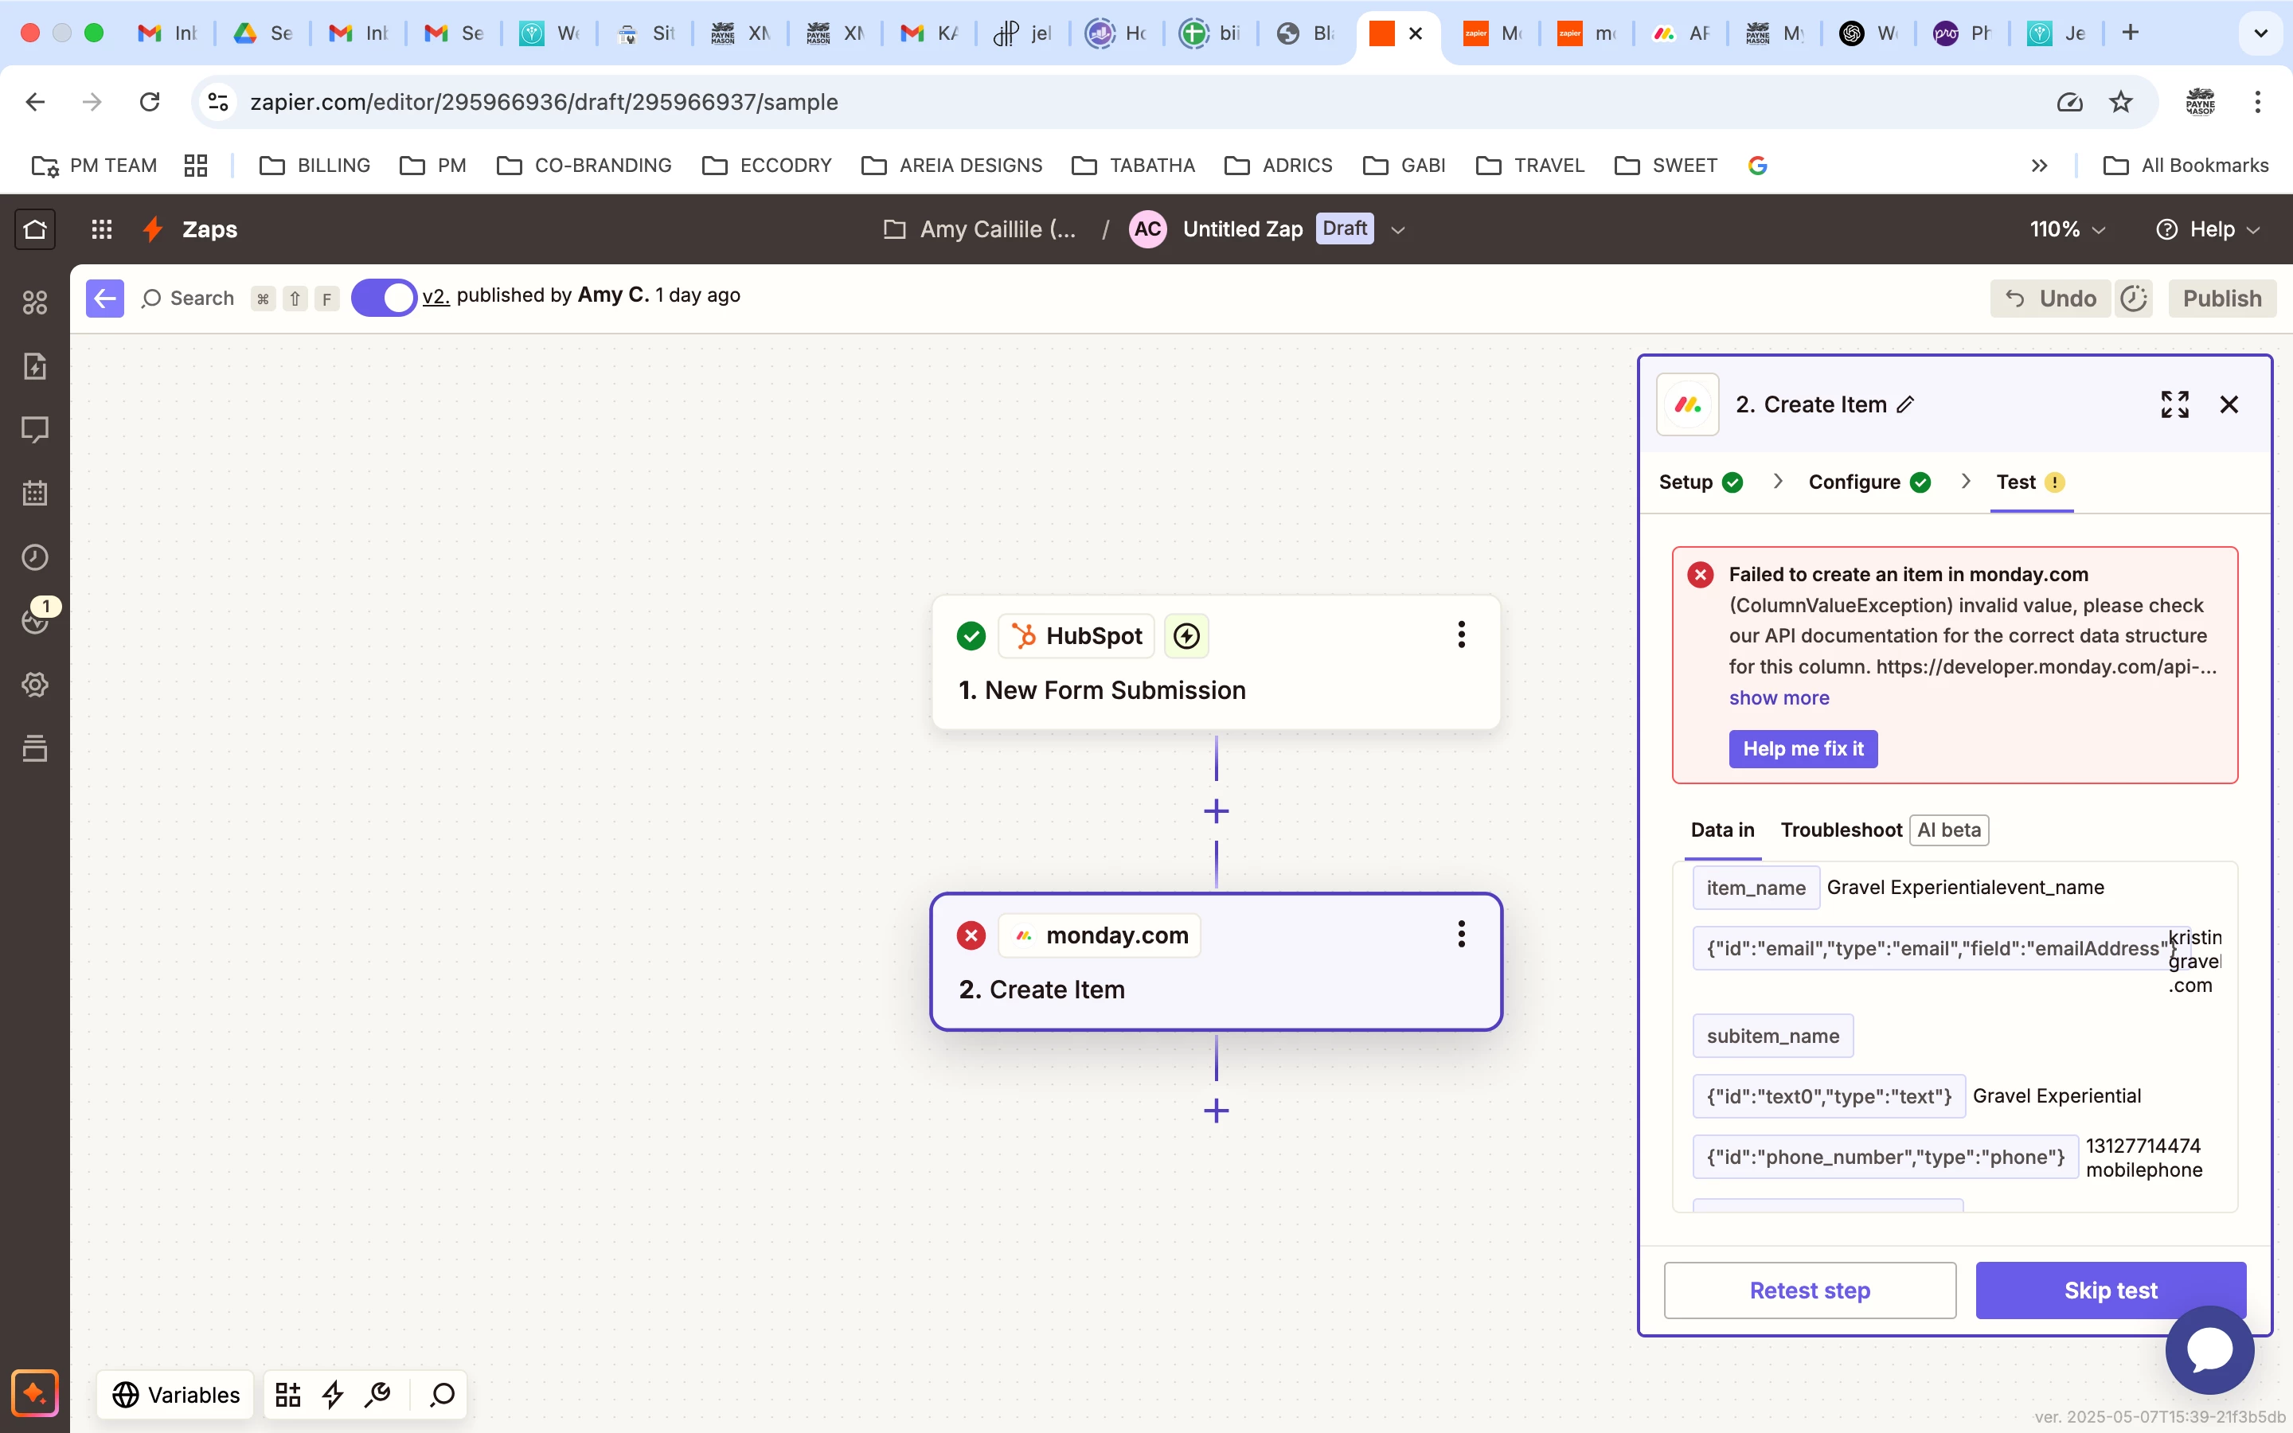Open the v2. version link
Image resolution: width=2293 pixels, height=1433 pixels.
click(436, 295)
